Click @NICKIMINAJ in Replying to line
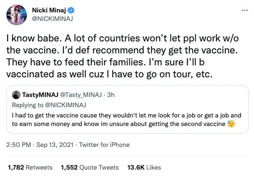254x176 pixels. coord(66,105)
